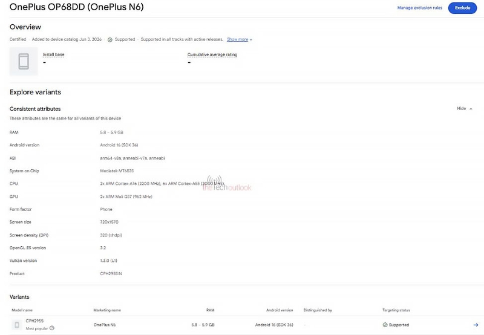Click the Explore variants heading
This screenshot has width=484, height=335.
pos(35,93)
